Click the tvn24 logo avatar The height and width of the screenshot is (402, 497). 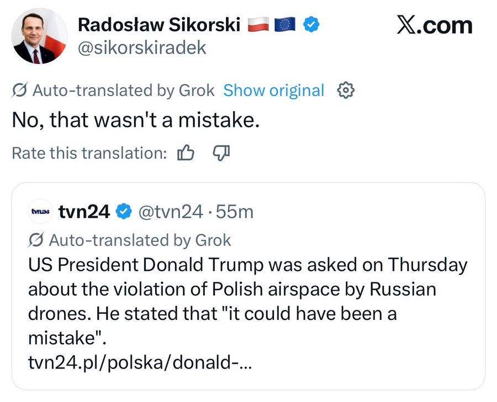[40, 211]
